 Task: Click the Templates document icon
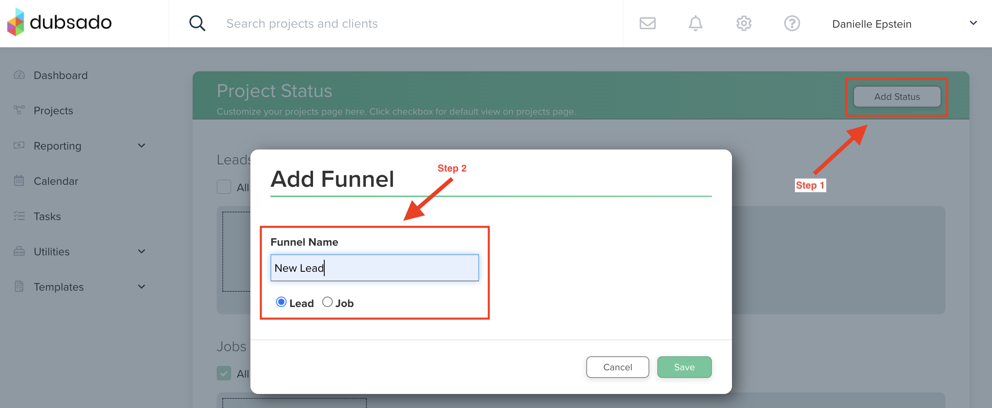pos(19,286)
